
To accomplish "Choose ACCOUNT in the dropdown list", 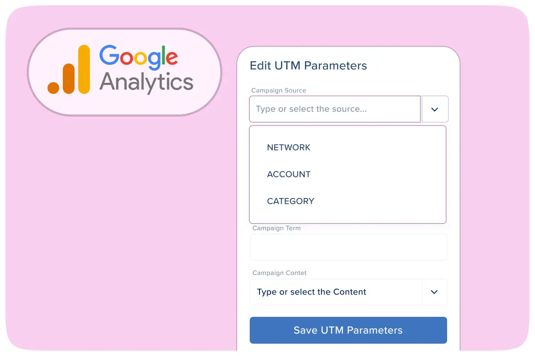I will 288,174.
